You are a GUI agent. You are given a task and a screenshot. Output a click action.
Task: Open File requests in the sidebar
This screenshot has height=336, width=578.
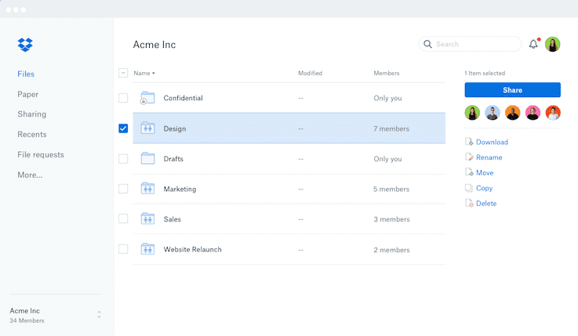pyautogui.click(x=41, y=154)
